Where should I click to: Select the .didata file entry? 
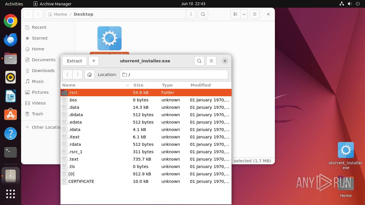146,115
